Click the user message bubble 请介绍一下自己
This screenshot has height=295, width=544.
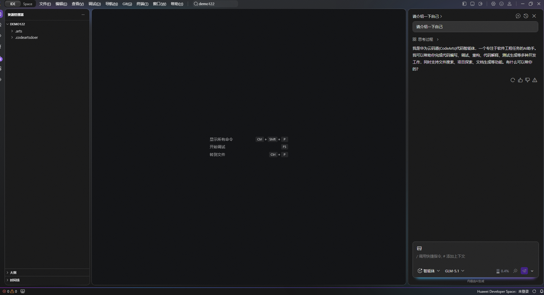[475, 27]
